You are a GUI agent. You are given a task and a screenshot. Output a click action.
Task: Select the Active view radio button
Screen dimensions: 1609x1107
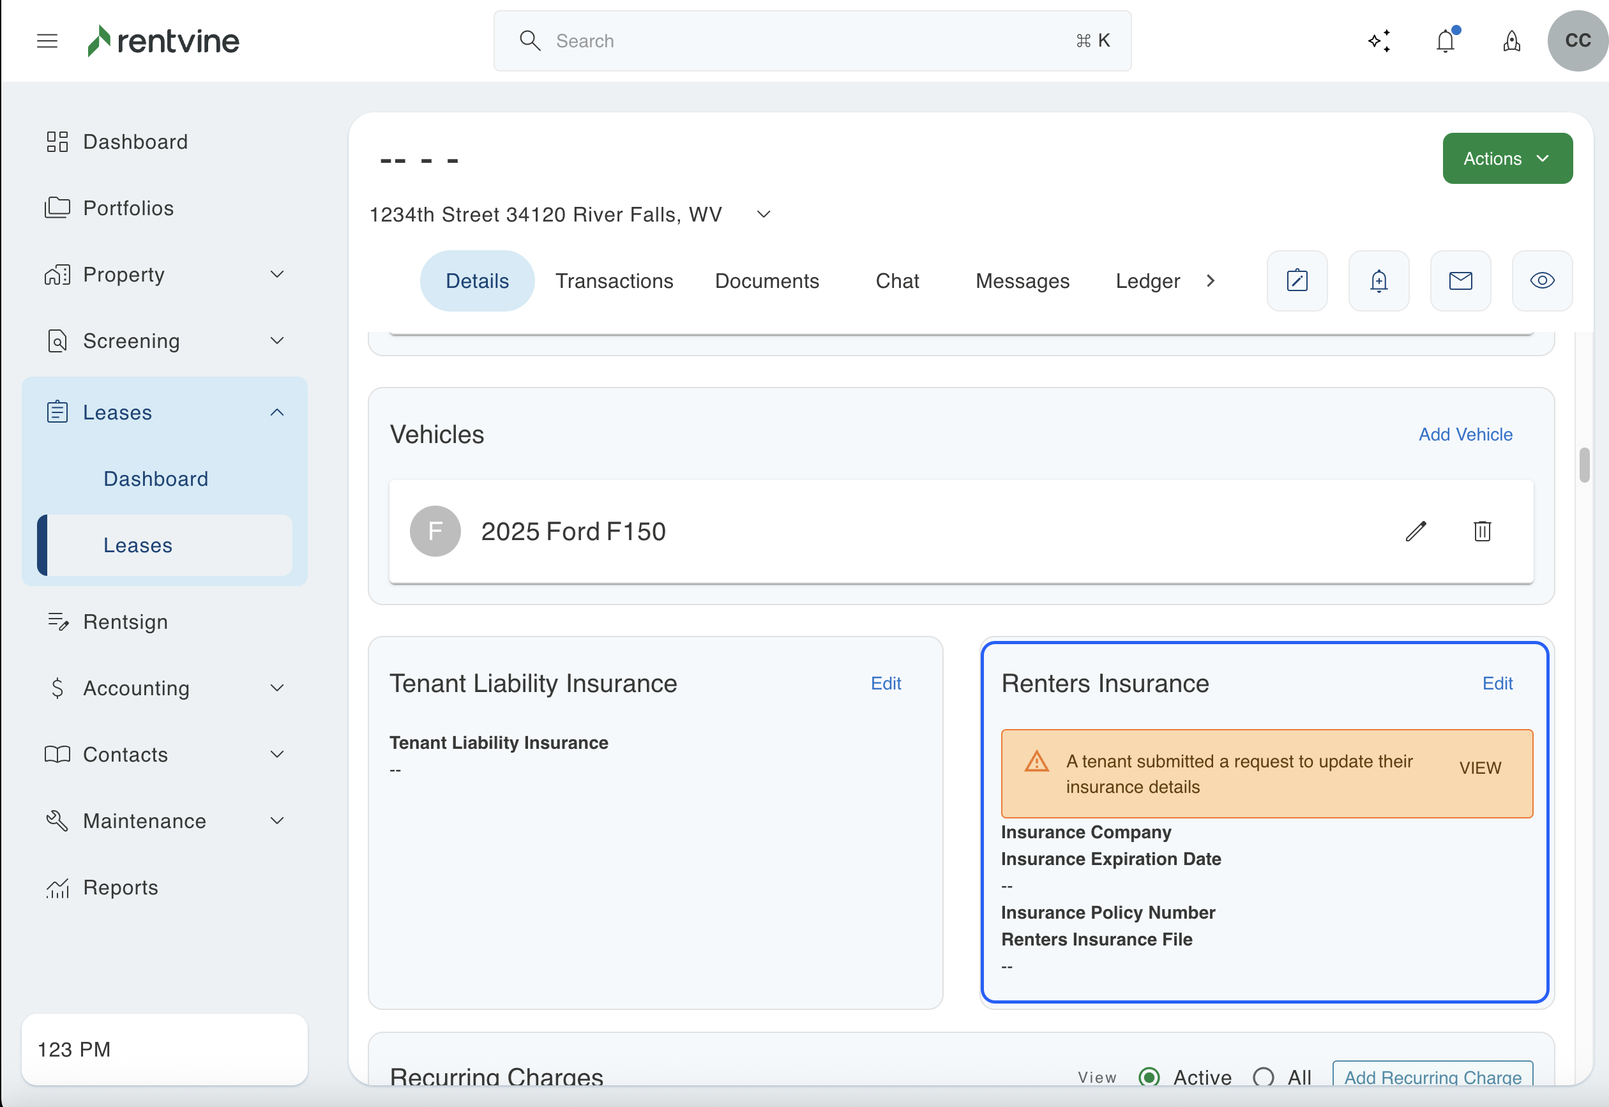click(1149, 1077)
